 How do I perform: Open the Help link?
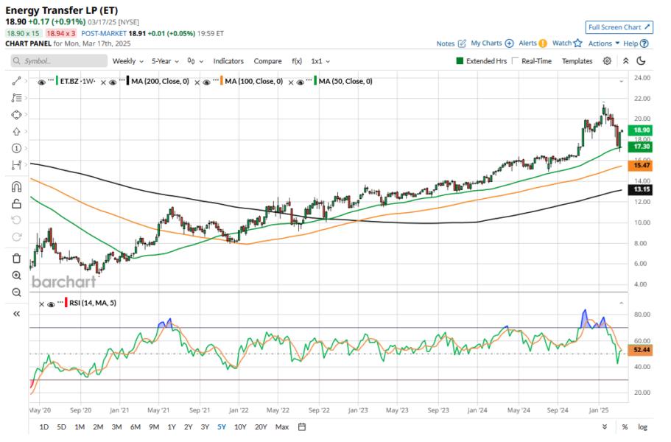coord(636,43)
